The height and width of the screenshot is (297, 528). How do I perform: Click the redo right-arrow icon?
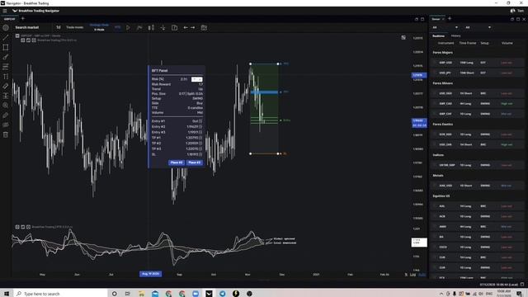(192, 27)
